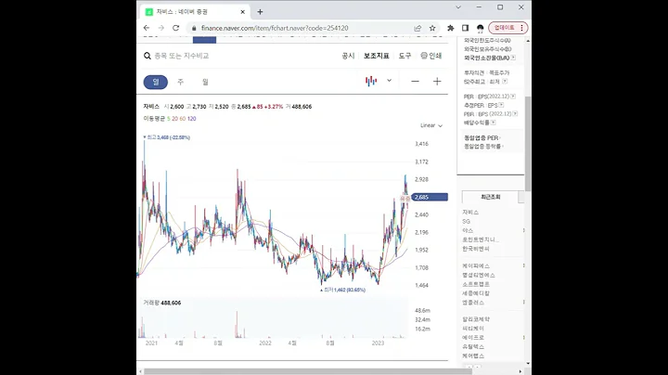Select the candlestick chart type icon
Screen dimensions: 668x375
371,81
